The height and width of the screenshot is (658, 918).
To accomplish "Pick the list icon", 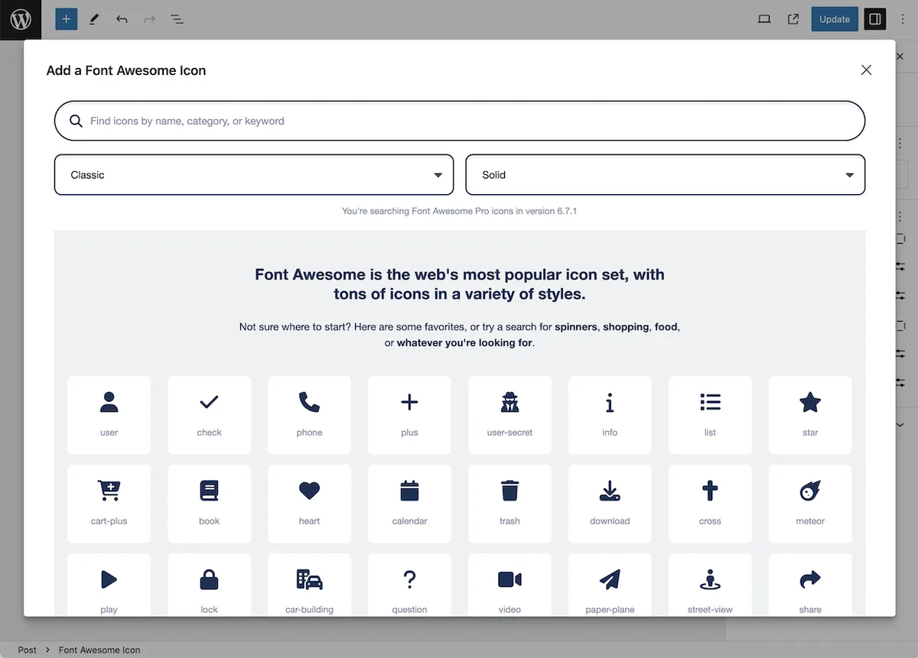I will (710, 415).
